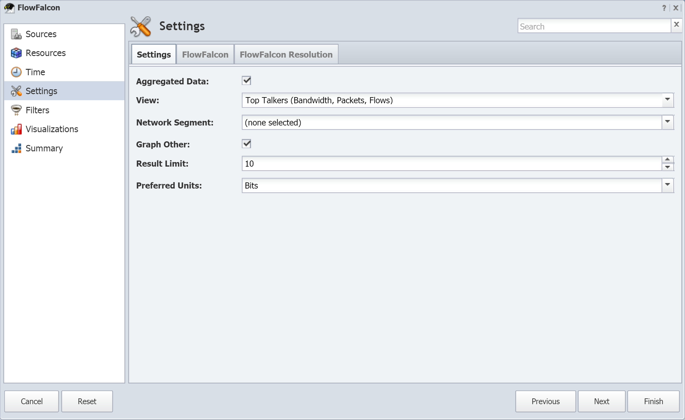
Task: Go to the Time page
Action: tap(64, 72)
